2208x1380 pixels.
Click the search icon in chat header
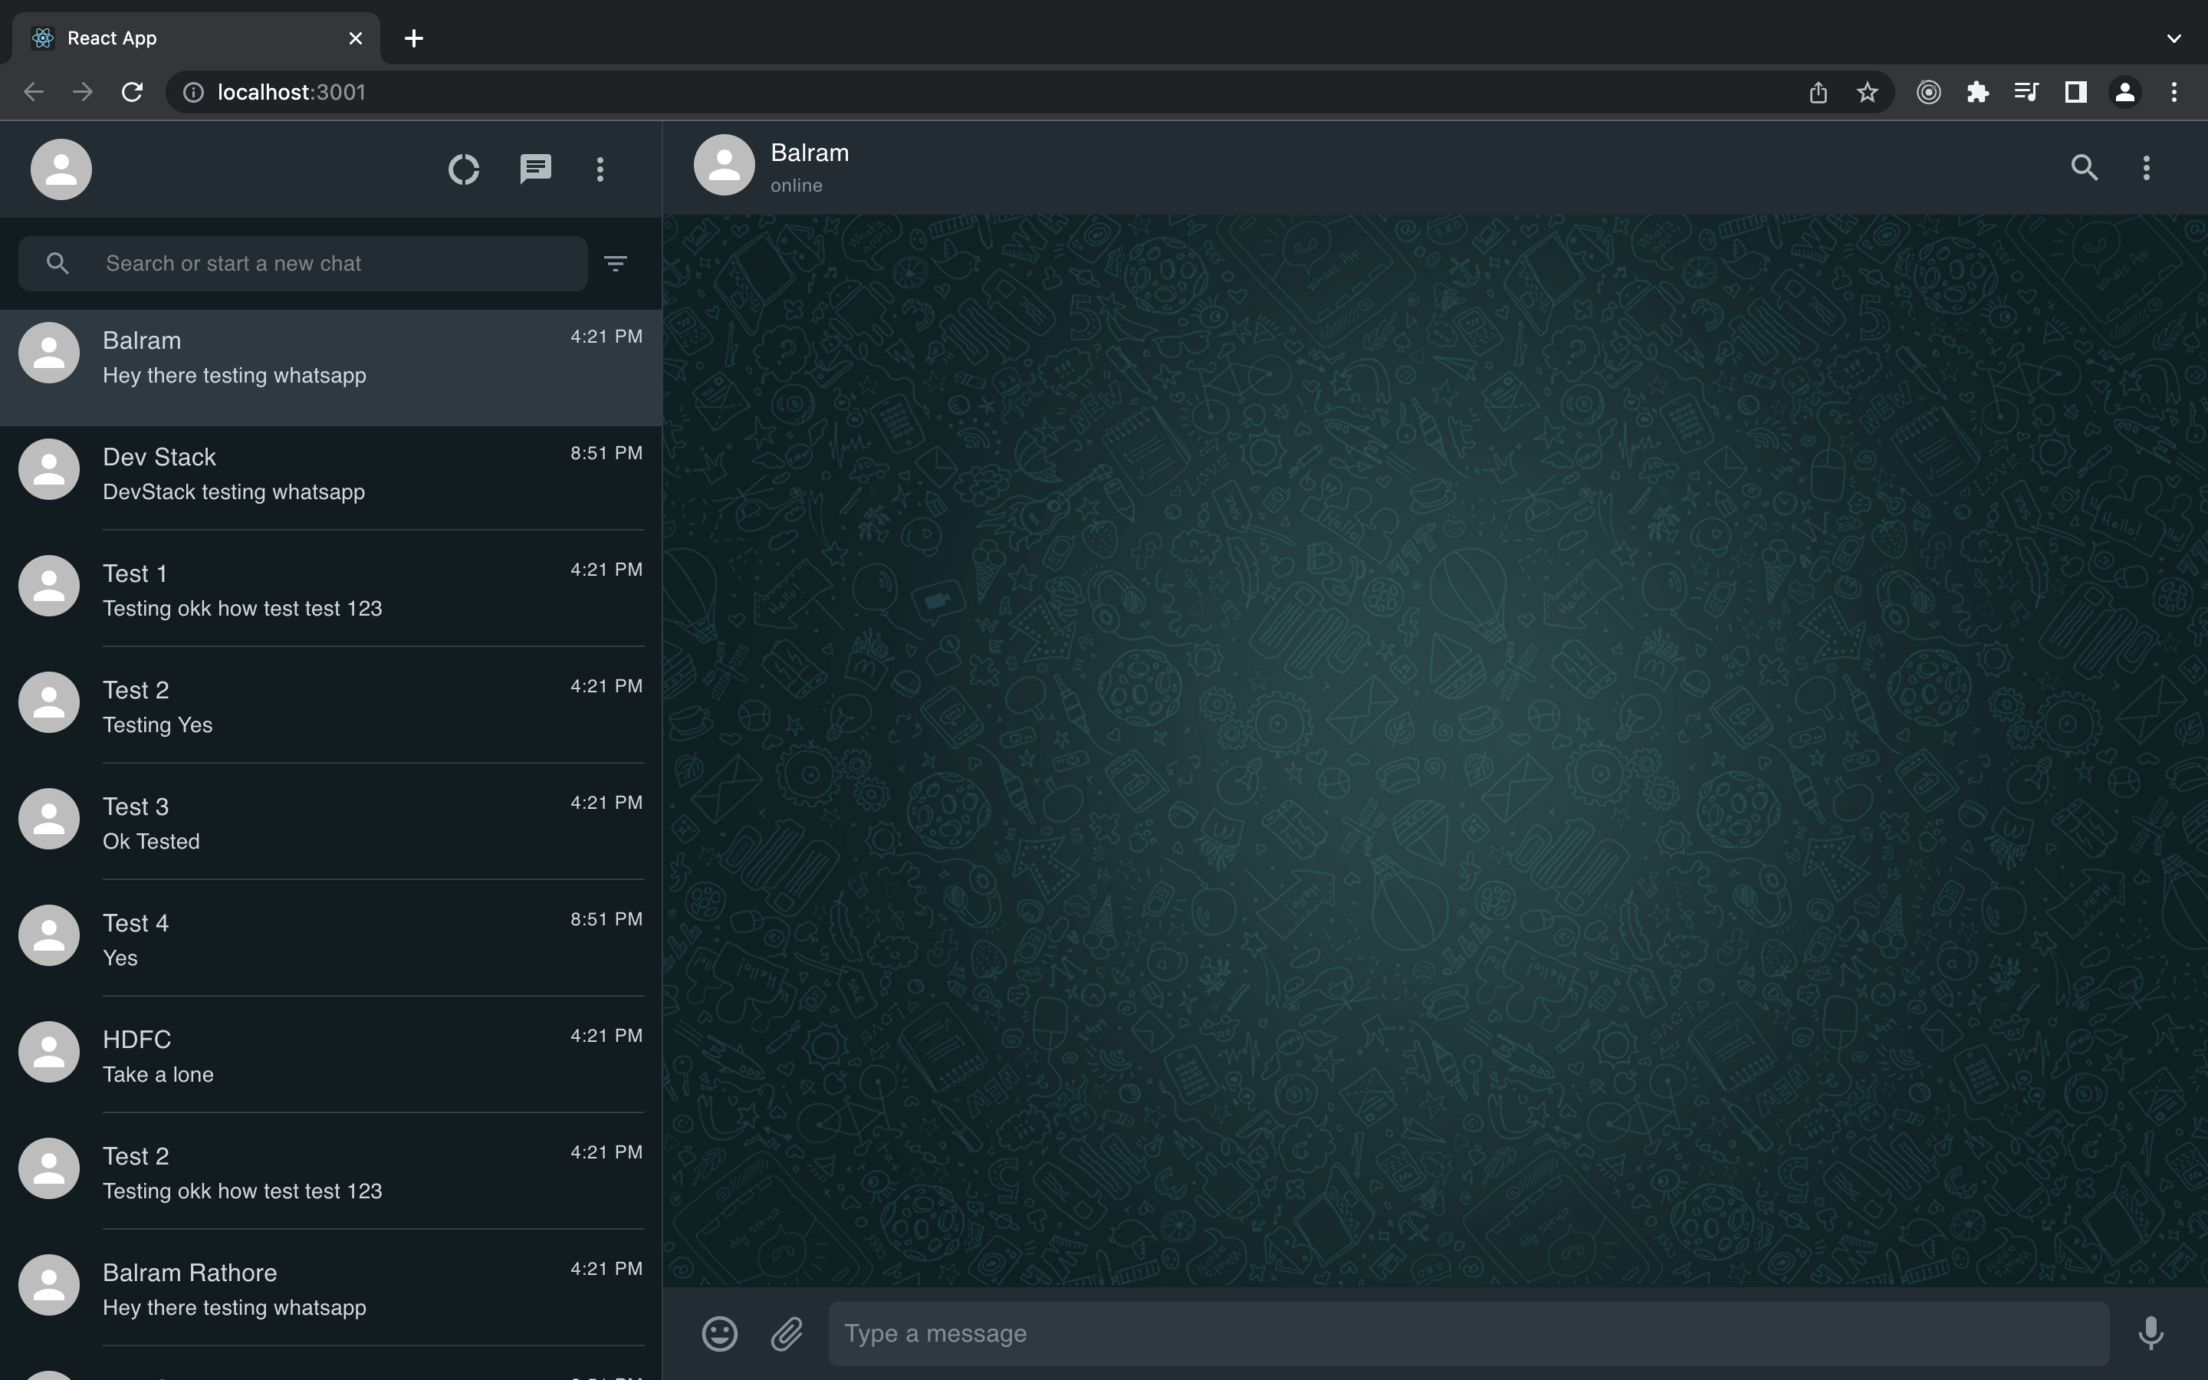[2082, 167]
